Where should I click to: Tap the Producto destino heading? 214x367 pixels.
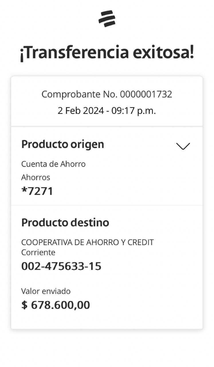click(x=65, y=222)
